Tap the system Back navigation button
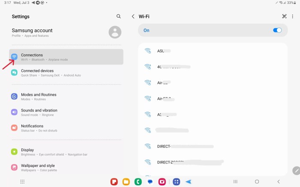 pos(279,181)
